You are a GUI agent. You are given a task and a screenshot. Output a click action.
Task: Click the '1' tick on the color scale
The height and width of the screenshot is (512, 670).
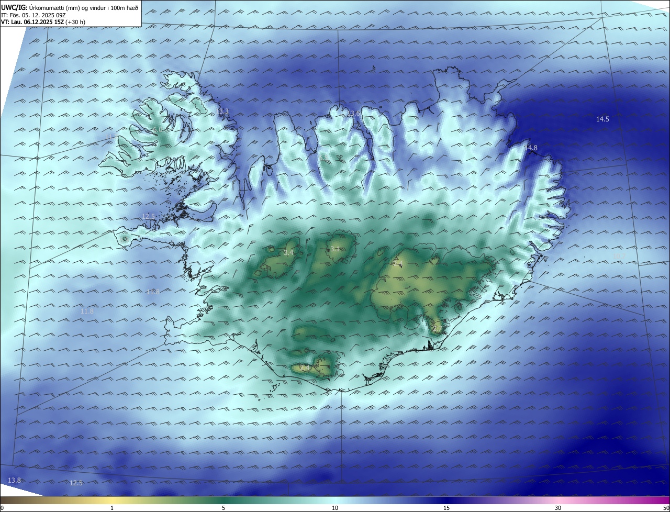coord(112,508)
